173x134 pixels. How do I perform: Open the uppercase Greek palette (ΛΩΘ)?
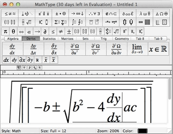tap(161, 14)
